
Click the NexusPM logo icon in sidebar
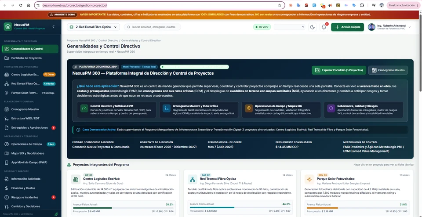tap(8, 27)
